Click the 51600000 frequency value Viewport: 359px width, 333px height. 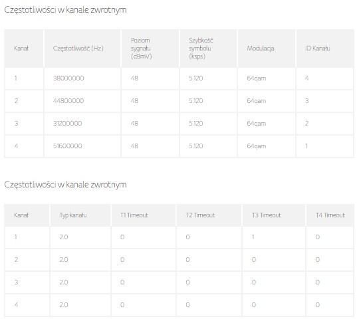(x=68, y=146)
